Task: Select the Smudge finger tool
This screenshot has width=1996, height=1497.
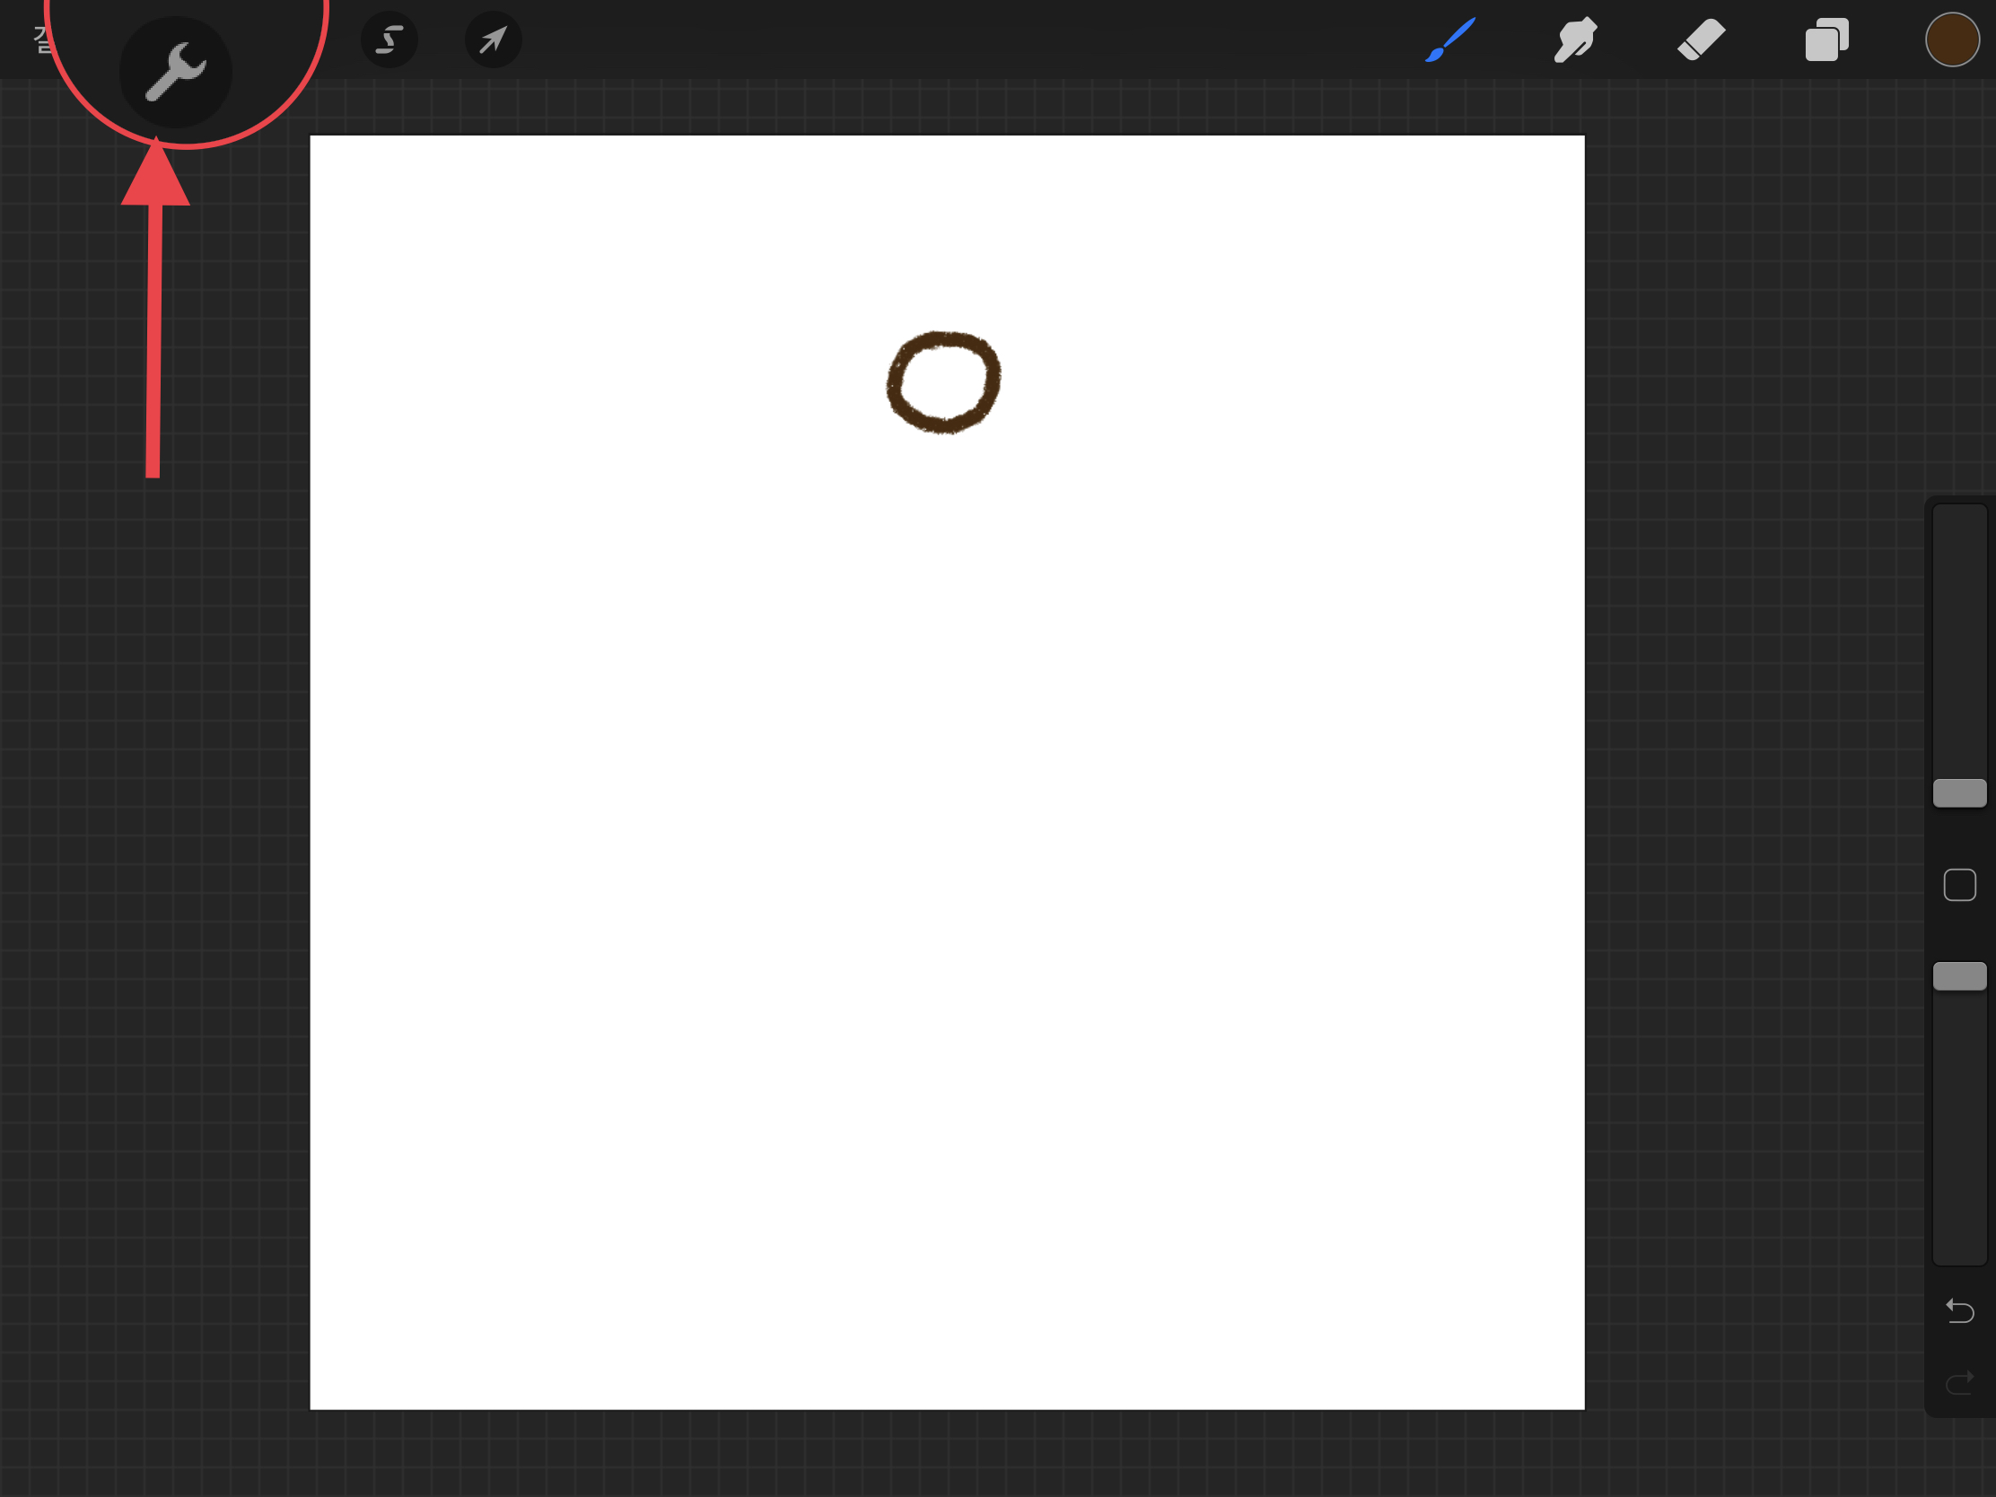Action: click(x=1575, y=39)
